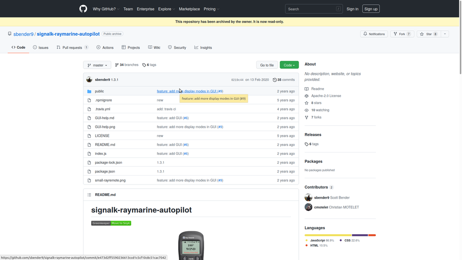
Task: Open the sbender9 owner link
Action: (x=23, y=34)
